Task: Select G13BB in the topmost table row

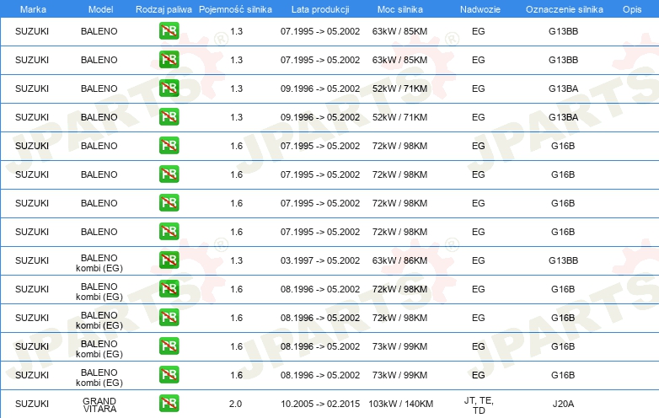Action: point(563,31)
